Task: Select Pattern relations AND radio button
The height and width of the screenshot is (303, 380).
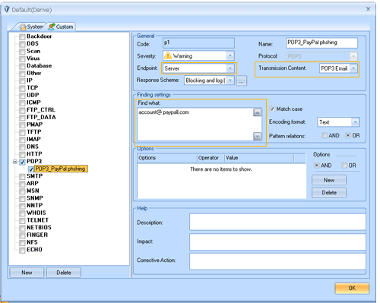Action: click(x=325, y=135)
